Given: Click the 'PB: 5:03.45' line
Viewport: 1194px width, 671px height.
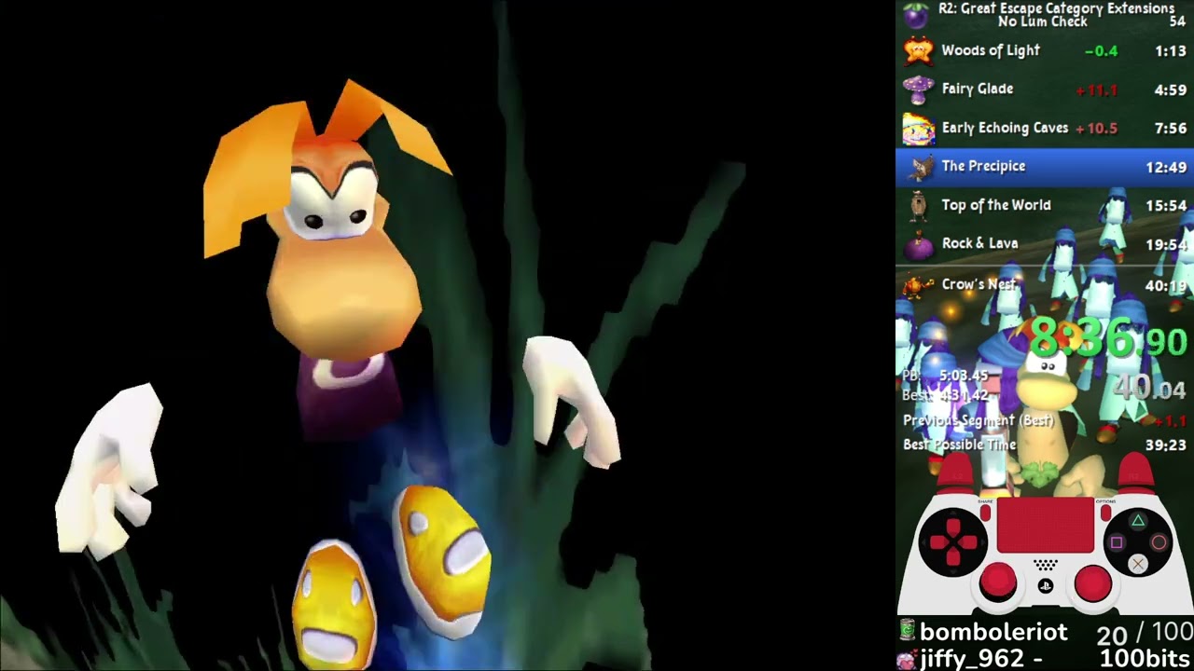Looking at the screenshot, I should tap(946, 376).
